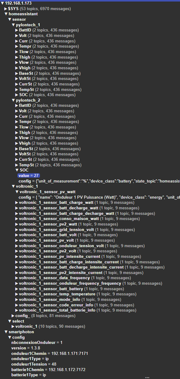Screen dimensions: 180x379
Task: Select batterie1Chemin = 192.168.1.172:7172 entry
Action: 48,370
